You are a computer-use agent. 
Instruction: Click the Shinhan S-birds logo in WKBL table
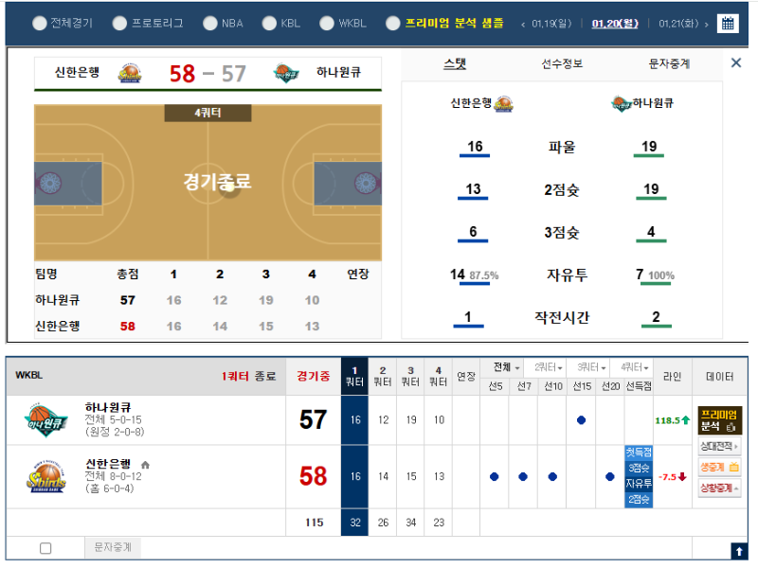tap(46, 477)
